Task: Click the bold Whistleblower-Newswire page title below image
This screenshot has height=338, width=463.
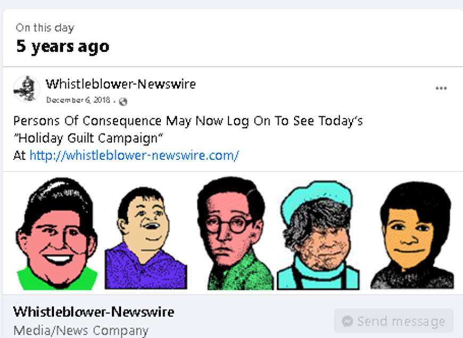Action: coord(94,312)
